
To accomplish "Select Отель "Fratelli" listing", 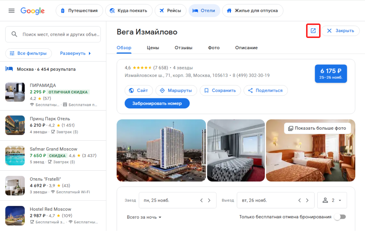I will (x=53, y=185).
